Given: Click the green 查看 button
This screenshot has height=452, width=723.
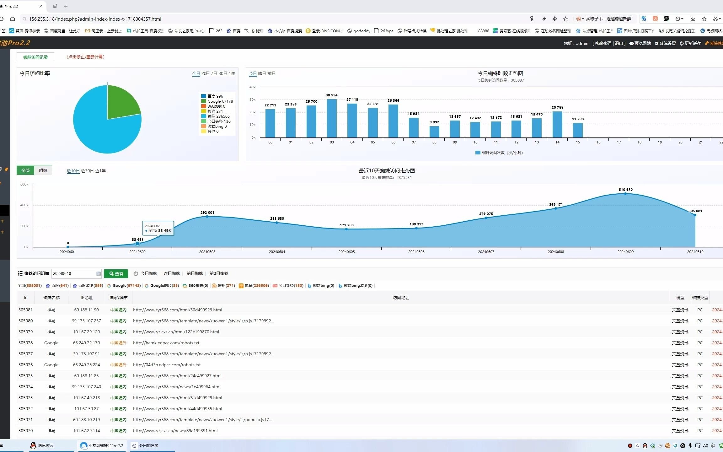Looking at the screenshot, I should coord(116,273).
